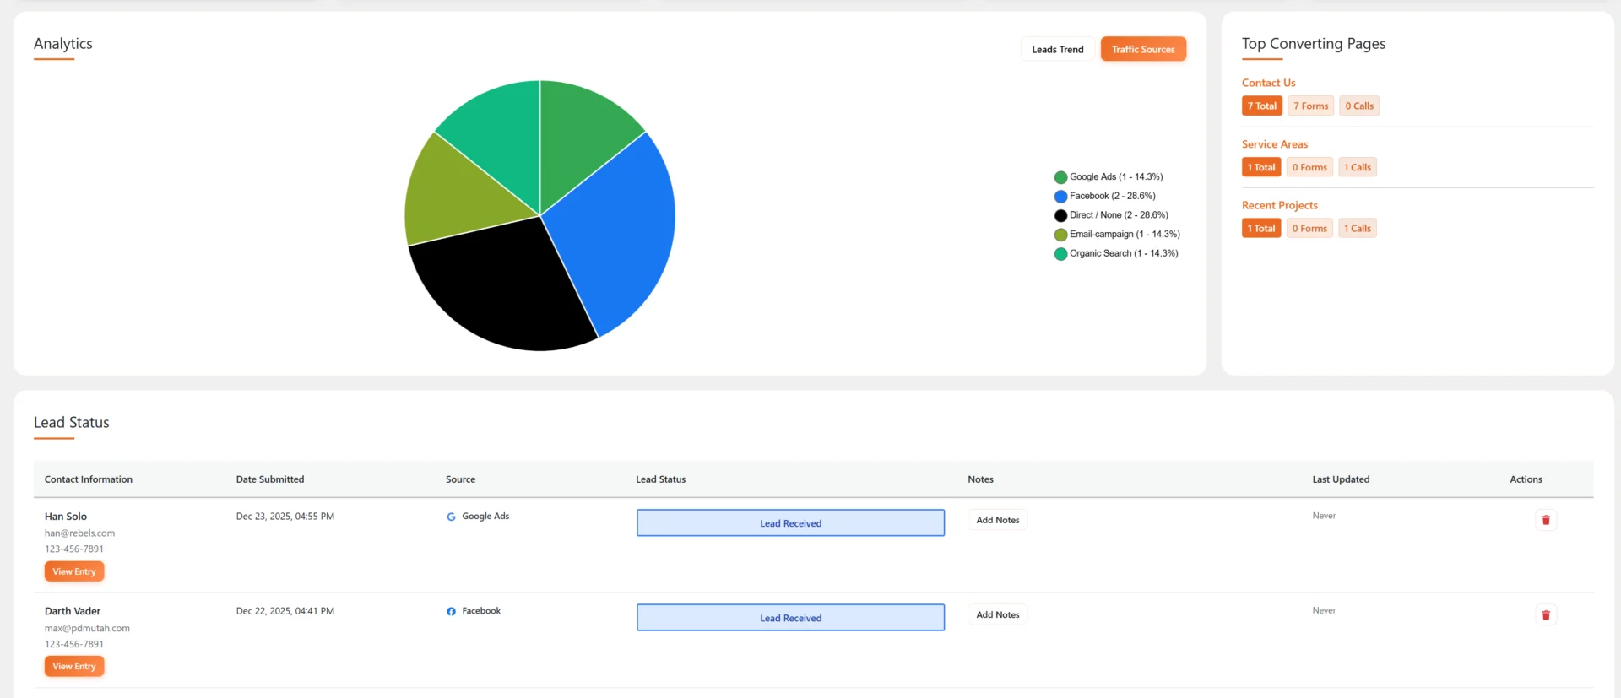Click the Lead Status section heading

coord(72,423)
